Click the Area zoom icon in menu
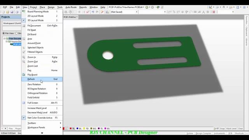 pos(24,39)
